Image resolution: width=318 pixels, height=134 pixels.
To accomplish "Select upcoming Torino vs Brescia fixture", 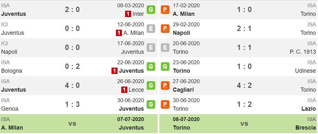I will (x=238, y=124).
